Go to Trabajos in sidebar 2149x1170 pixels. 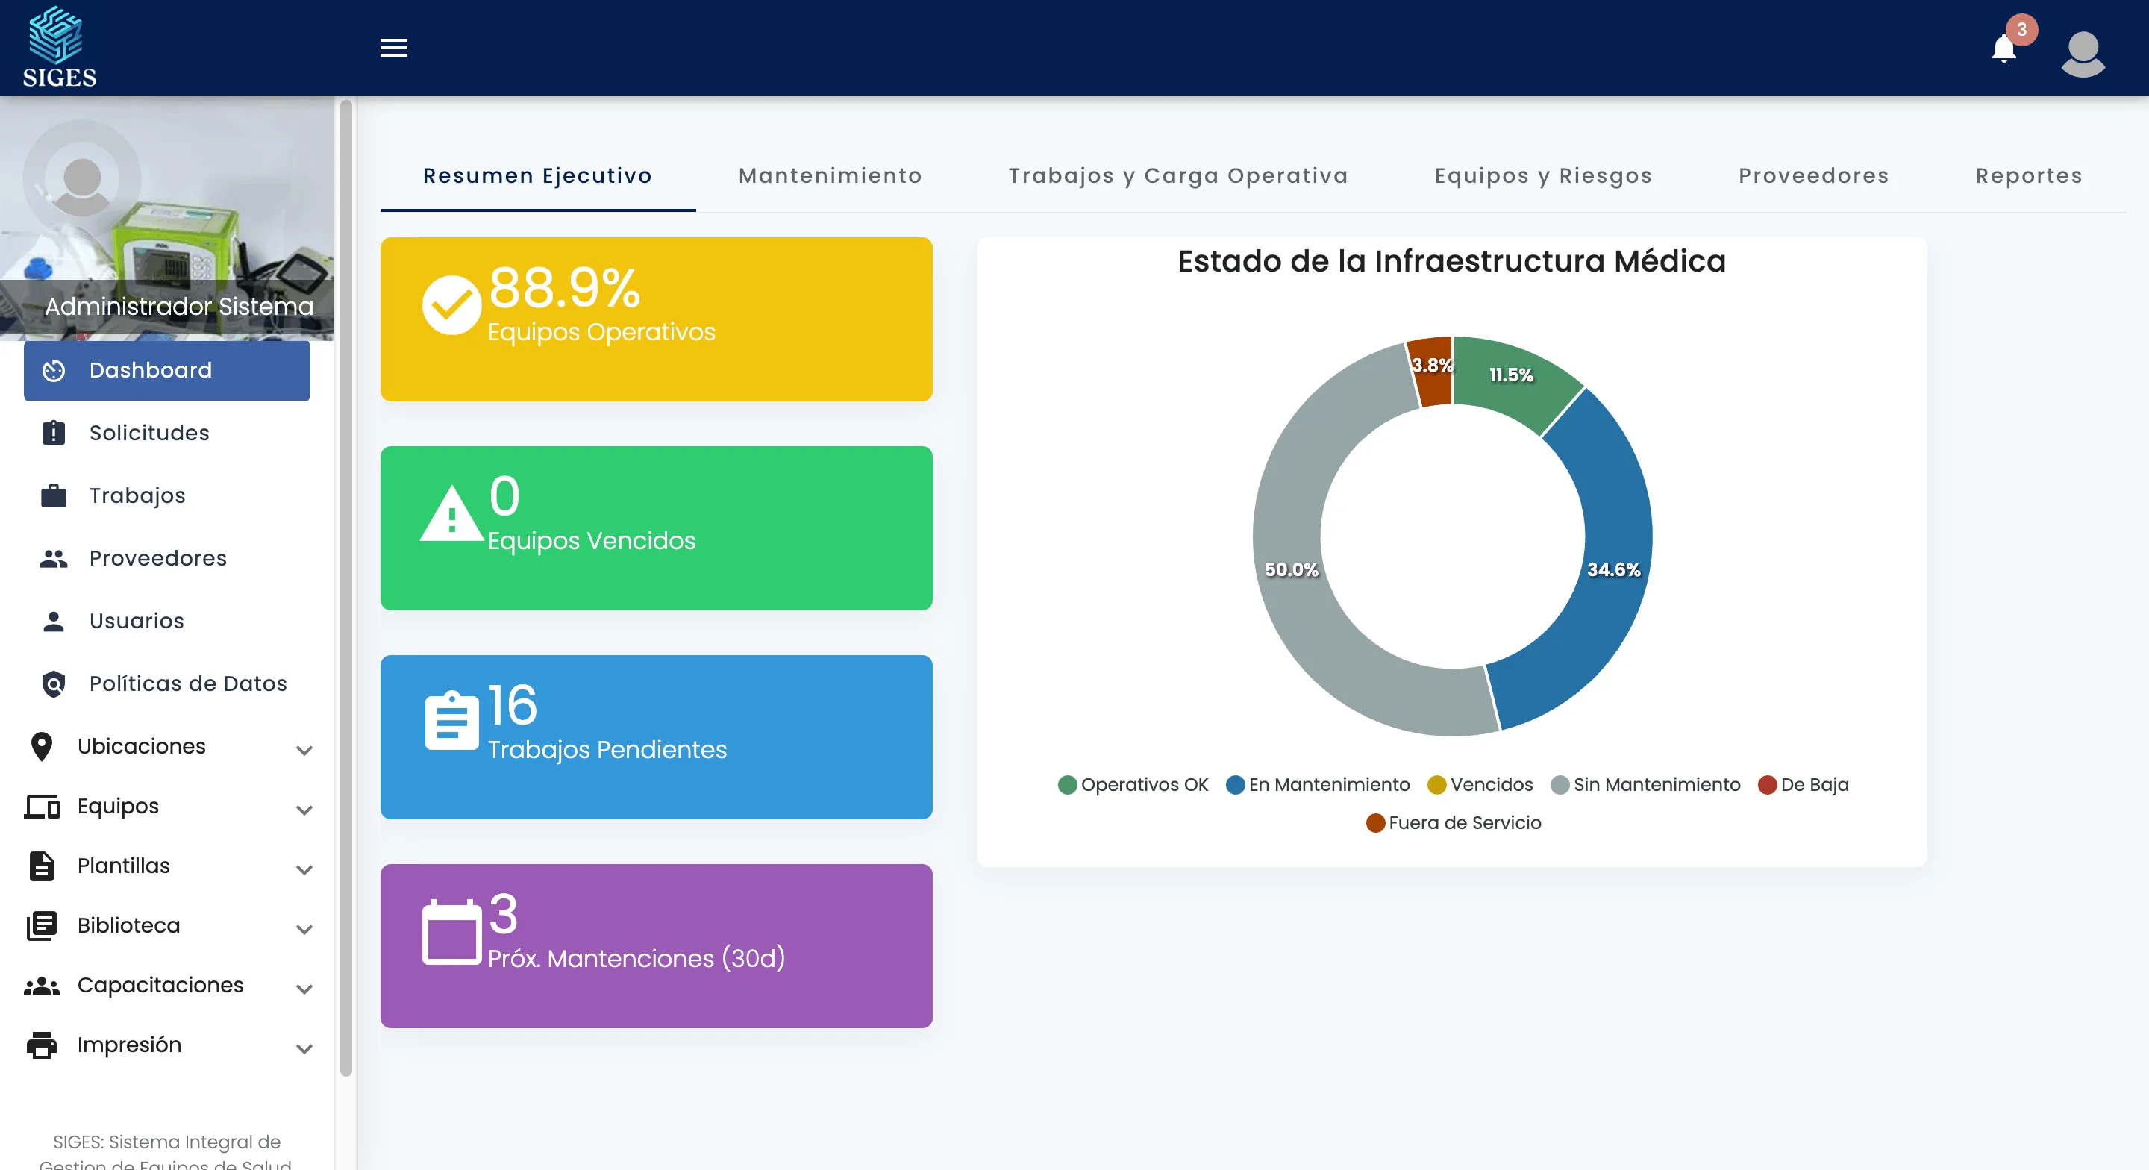pyautogui.click(x=167, y=495)
